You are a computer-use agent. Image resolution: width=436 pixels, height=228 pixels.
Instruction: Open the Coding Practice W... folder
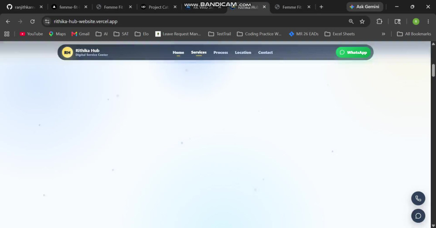point(259,34)
